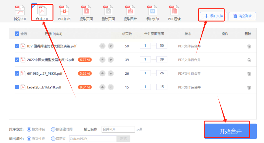Click end page field showing 26
This screenshot has width=264, height=143.
pos(162,73)
